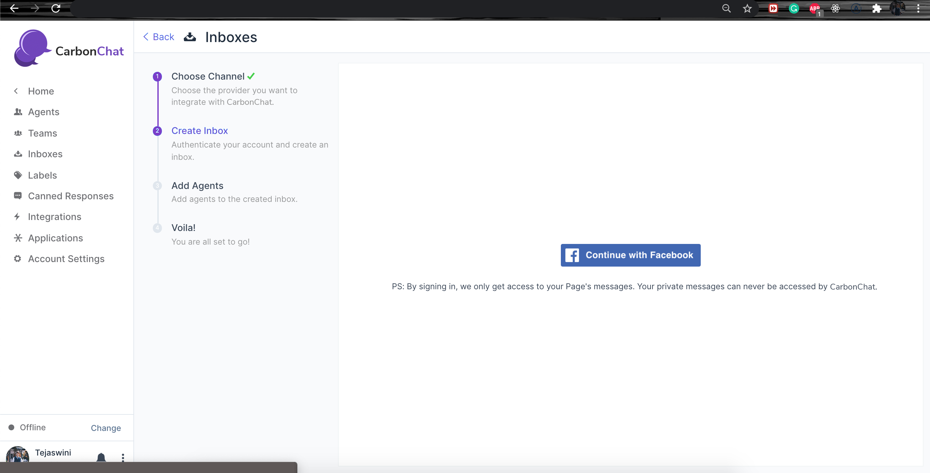Click the Applications asterisk icon
930x473 pixels.
pos(18,238)
